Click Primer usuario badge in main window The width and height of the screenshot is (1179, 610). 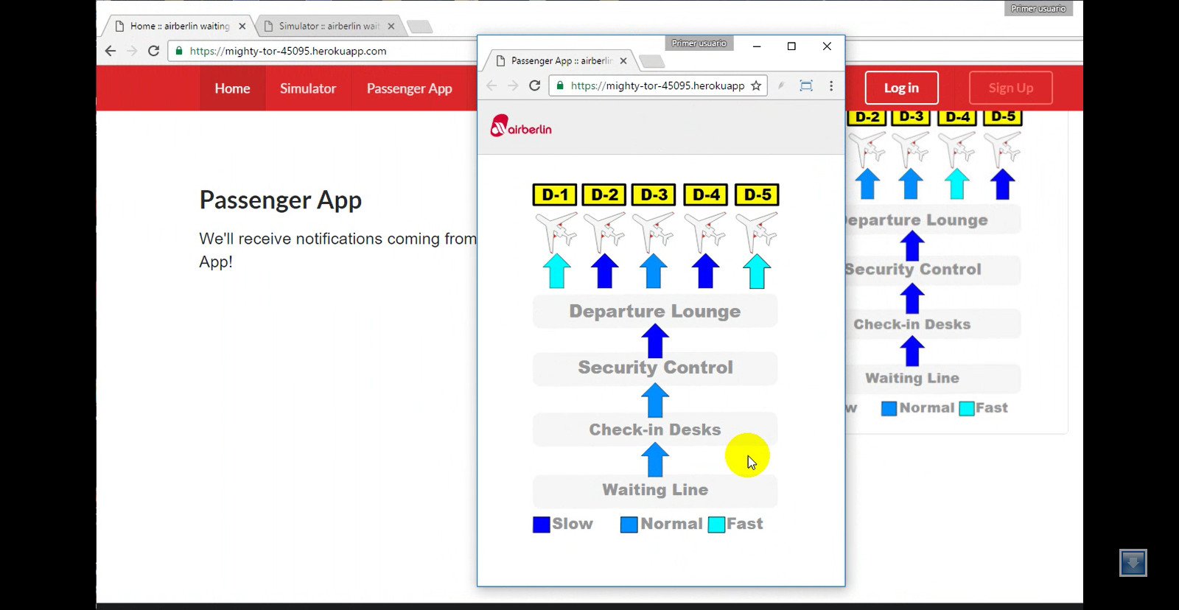1038,9
